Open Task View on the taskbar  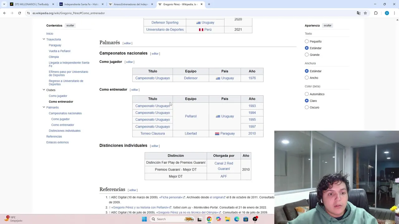[199, 219]
